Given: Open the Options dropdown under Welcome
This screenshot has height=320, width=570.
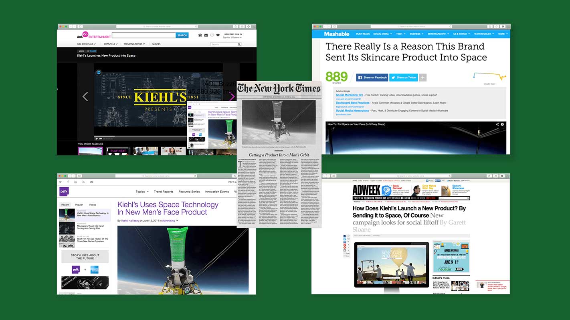Looking at the screenshot, I should click(237, 37).
